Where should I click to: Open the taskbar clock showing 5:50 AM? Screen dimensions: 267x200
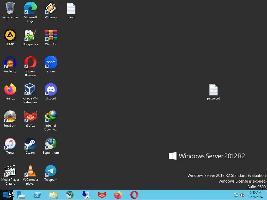pos(256,195)
